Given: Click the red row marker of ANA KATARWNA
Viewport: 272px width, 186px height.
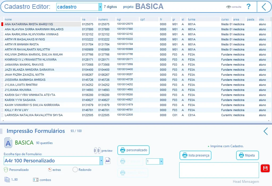Looking at the screenshot, I should (x=2, y=24).
